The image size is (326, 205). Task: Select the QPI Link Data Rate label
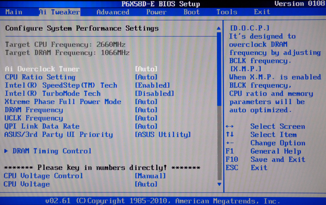(42, 126)
